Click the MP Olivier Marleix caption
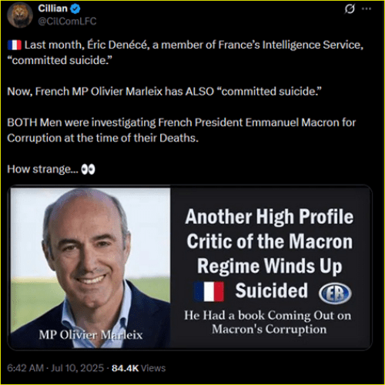This screenshot has height=385, width=385. 91,335
